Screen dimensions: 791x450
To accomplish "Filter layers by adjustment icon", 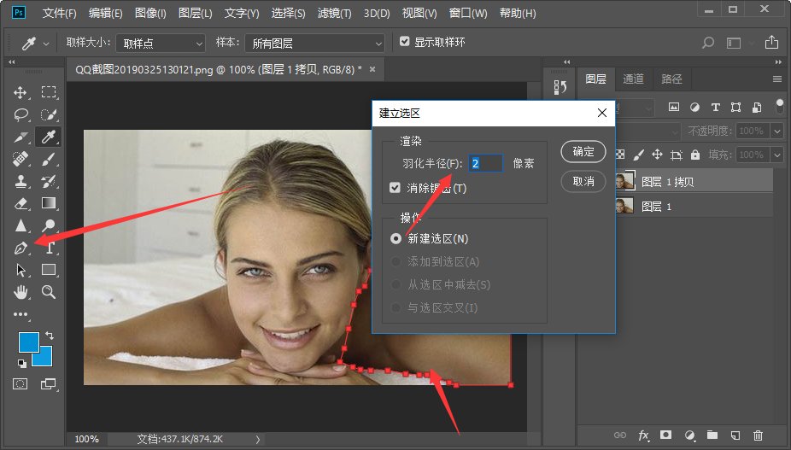I will click(x=694, y=107).
